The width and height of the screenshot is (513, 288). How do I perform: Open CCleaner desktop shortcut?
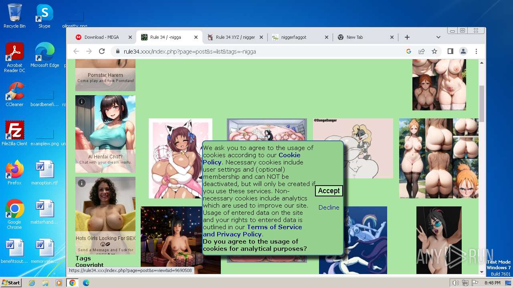tap(14, 94)
